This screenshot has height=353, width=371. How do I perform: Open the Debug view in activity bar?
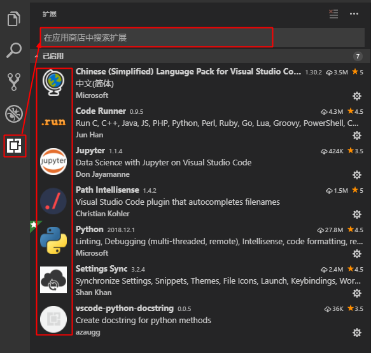click(14, 114)
